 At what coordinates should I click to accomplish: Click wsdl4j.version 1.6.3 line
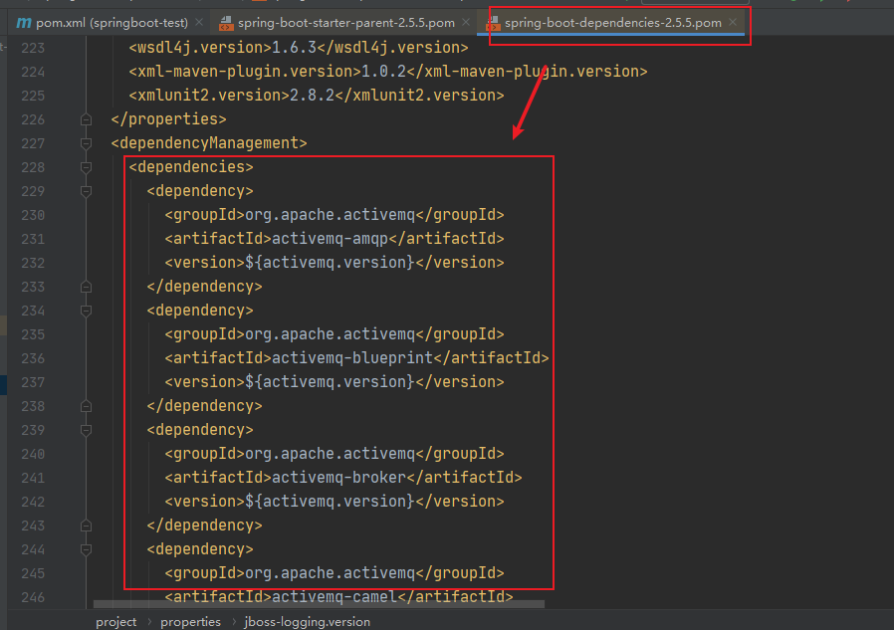299,48
